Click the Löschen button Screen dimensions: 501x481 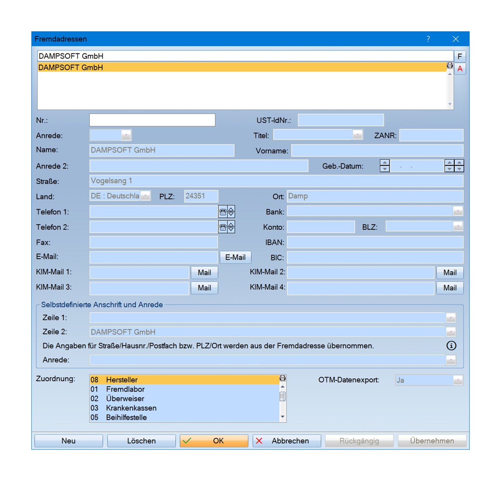[141, 441]
